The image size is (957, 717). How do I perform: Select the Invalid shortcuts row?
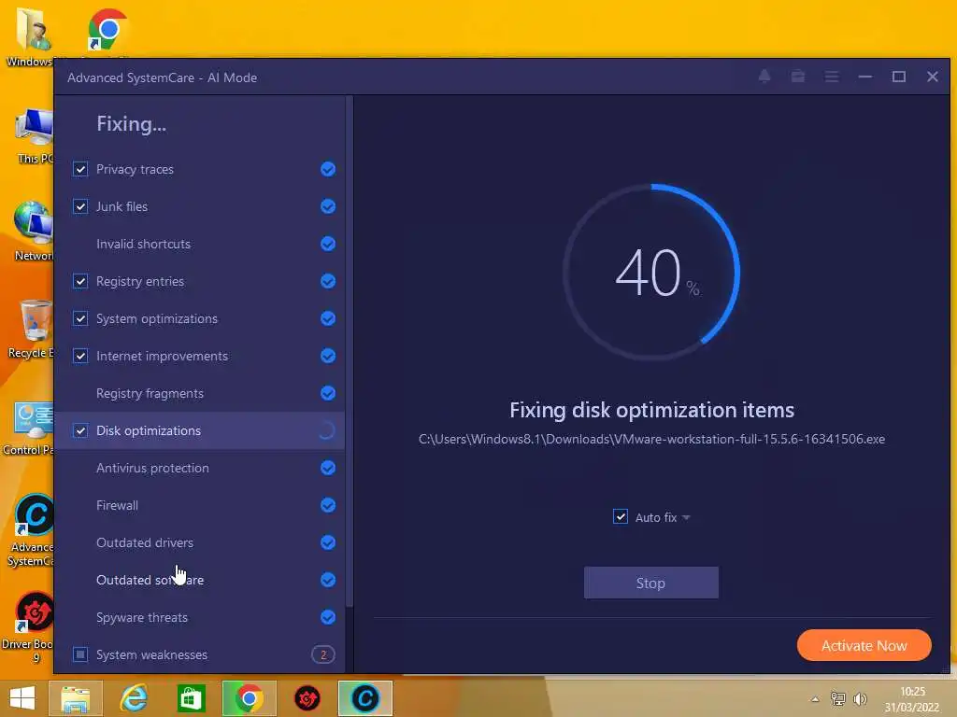pos(200,244)
